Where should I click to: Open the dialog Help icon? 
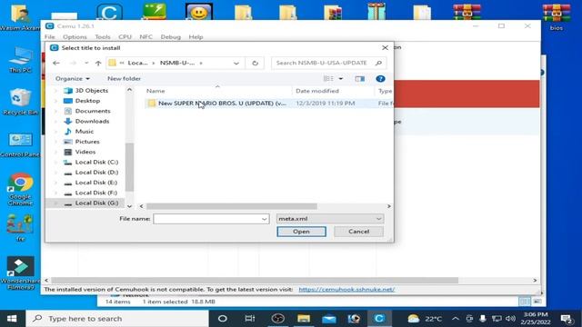click(x=380, y=79)
